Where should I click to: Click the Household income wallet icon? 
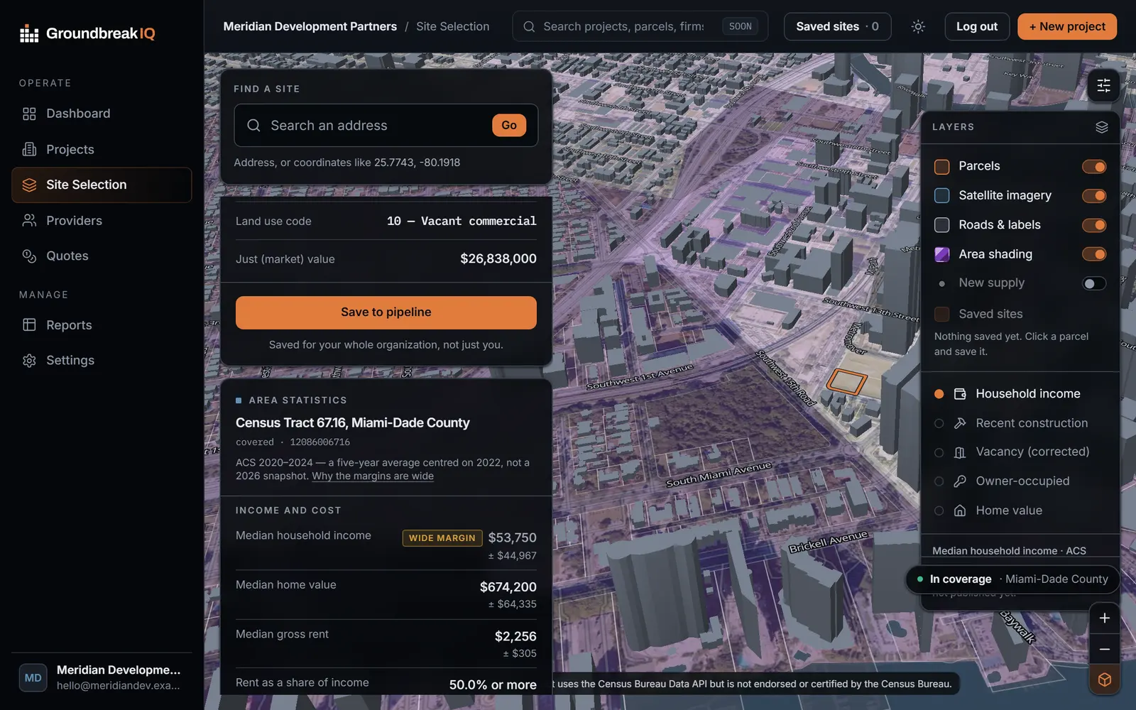[960, 394]
